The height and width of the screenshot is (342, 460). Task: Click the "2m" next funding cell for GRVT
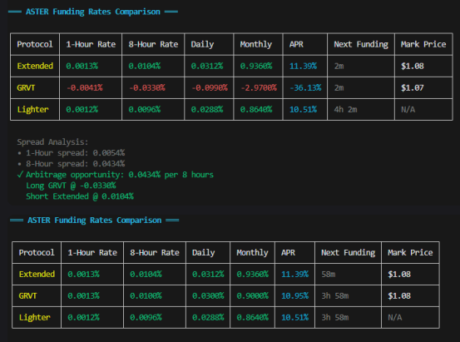pos(339,88)
